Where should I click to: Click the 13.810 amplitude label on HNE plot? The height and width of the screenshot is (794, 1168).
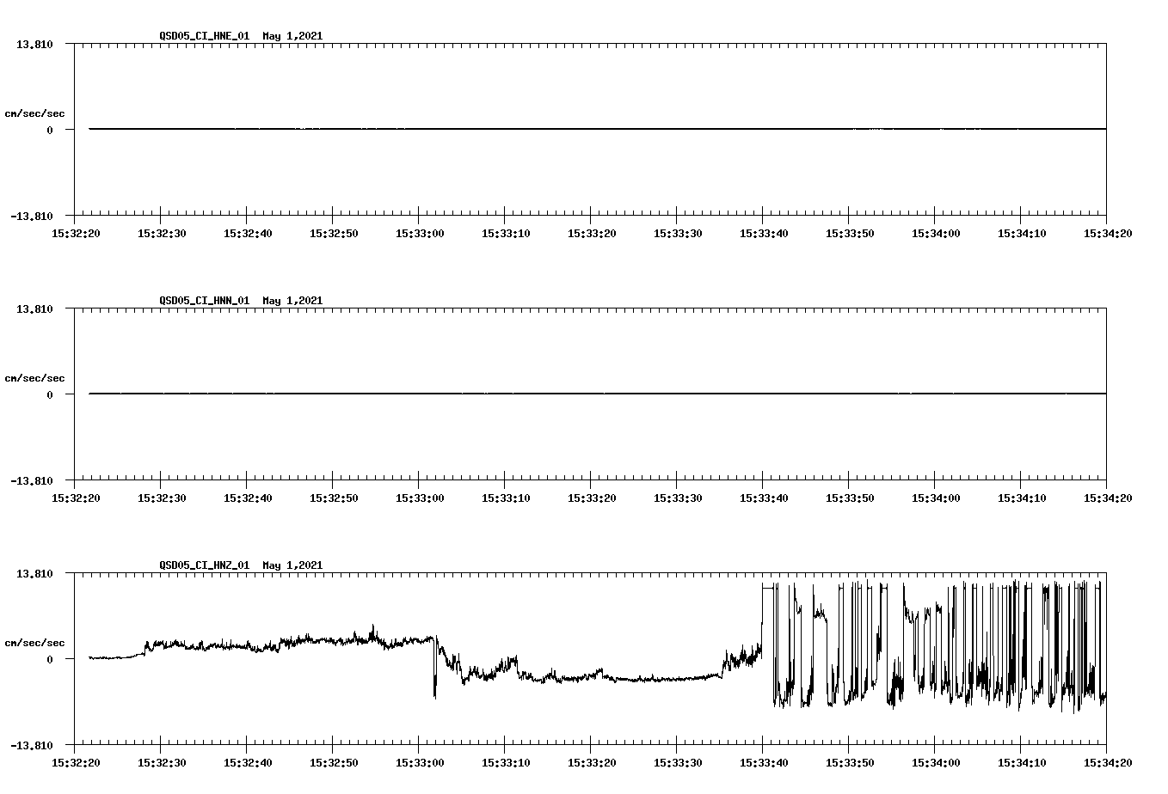coord(33,45)
